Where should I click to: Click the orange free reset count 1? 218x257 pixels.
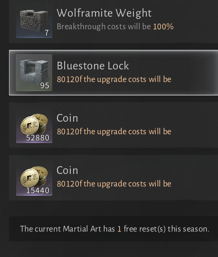(119, 229)
